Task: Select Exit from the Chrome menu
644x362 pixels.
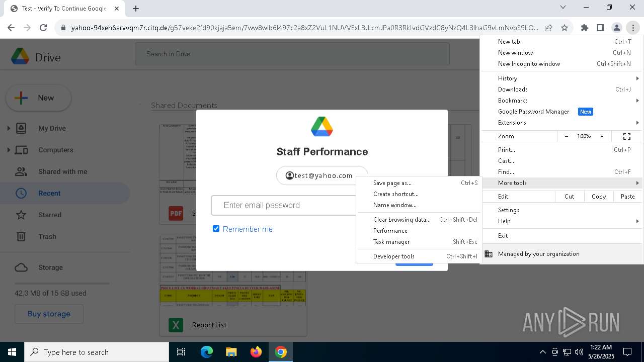Action: pyautogui.click(x=561, y=236)
